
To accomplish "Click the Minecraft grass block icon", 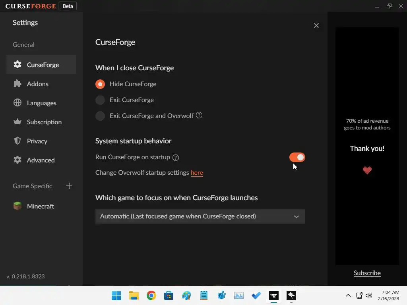I will (x=17, y=206).
